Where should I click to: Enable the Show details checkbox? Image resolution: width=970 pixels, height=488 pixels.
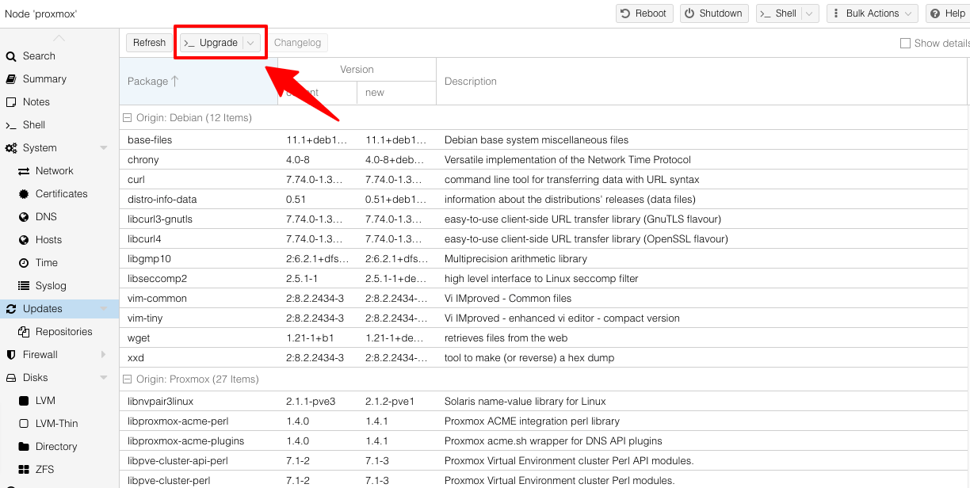[905, 44]
